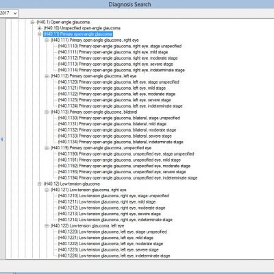This screenshot has height=274, width=274.
Task: Collapse the H40.11 Primary open-angle glaucoma node
Action: click(40, 34)
